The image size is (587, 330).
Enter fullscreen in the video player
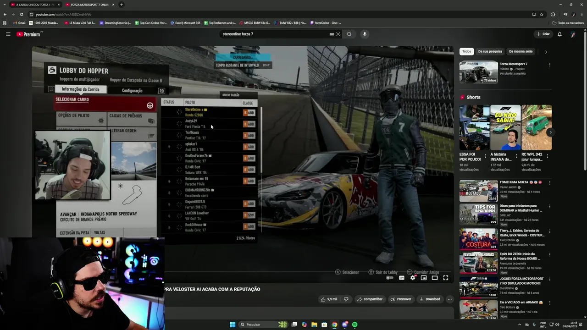coord(446,278)
